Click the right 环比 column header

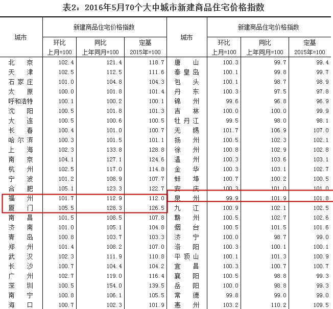point(224,47)
